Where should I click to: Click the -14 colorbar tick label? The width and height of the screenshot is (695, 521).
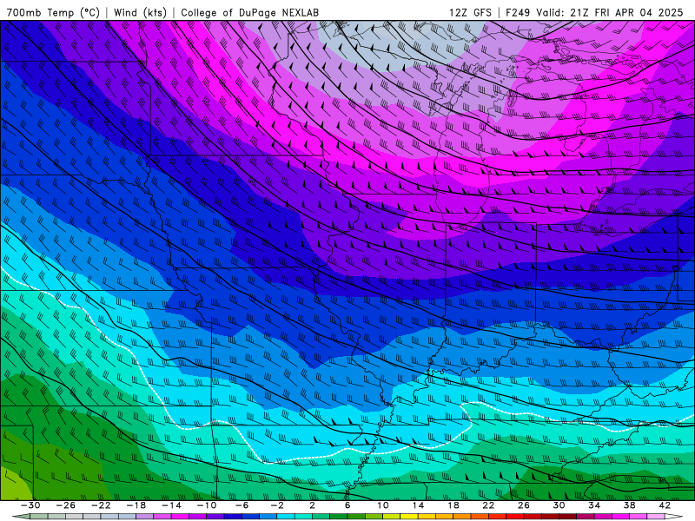[171, 505]
